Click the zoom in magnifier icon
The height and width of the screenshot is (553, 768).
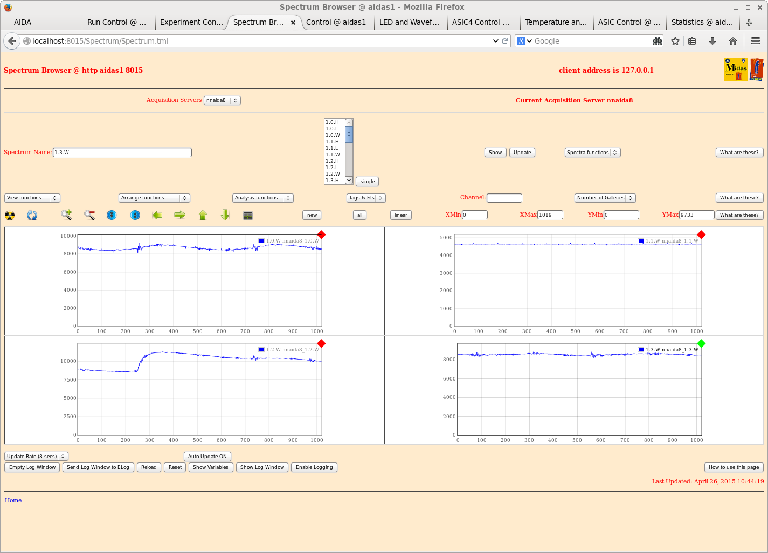(x=66, y=215)
